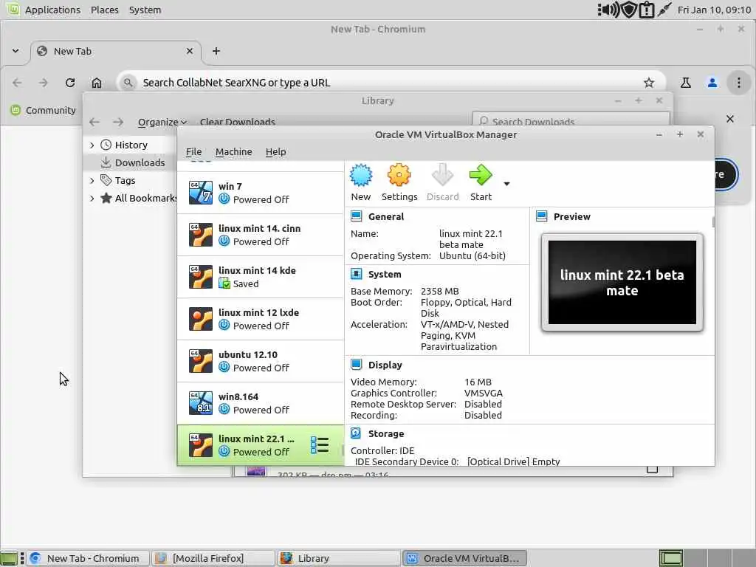Select Downloads in Library sidebar
The width and height of the screenshot is (756, 567).
pyautogui.click(x=131, y=162)
